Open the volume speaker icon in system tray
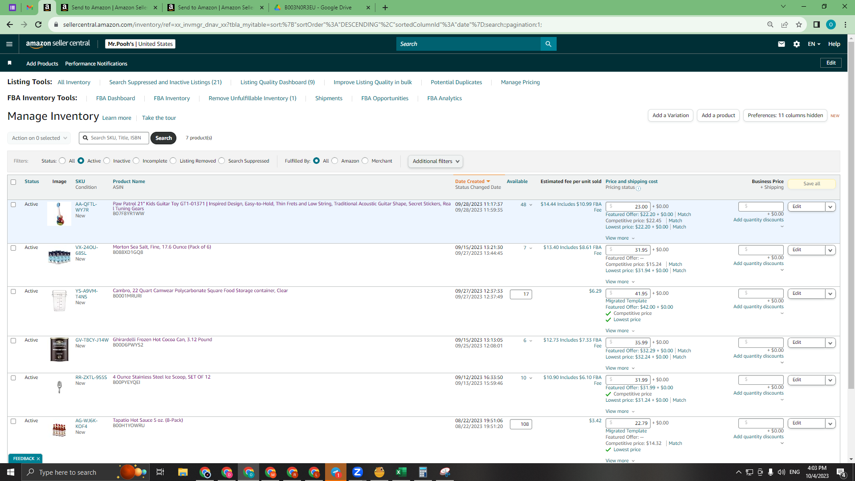 pyautogui.click(x=782, y=472)
